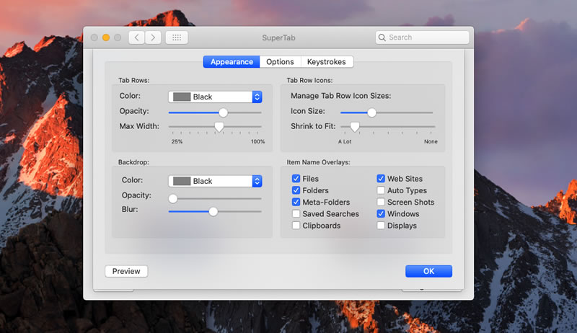The height and width of the screenshot is (333, 577).
Task: Click the "Backdrop:" section heading
Action: (133, 162)
